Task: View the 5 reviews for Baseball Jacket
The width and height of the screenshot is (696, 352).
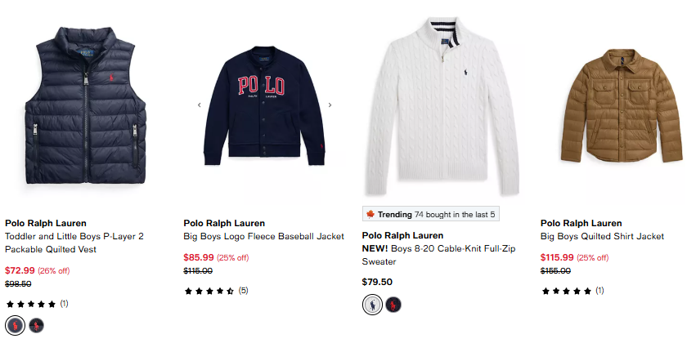Action: click(x=216, y=291)
